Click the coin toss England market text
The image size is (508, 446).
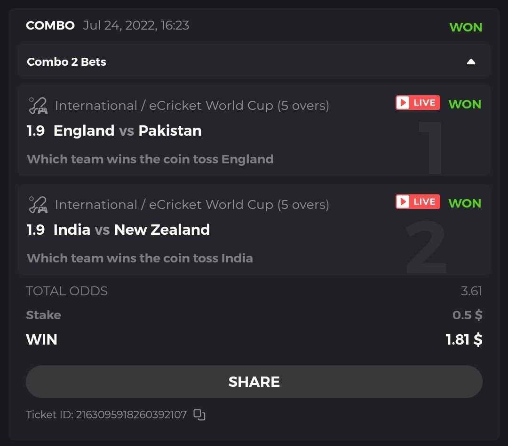150,159
